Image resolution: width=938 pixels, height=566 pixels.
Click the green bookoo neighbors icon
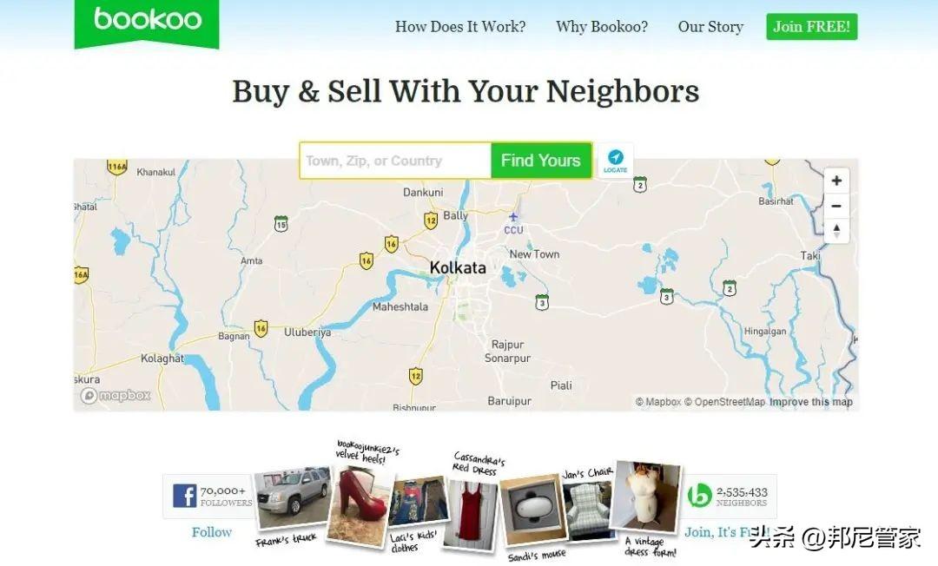[699, 496]
